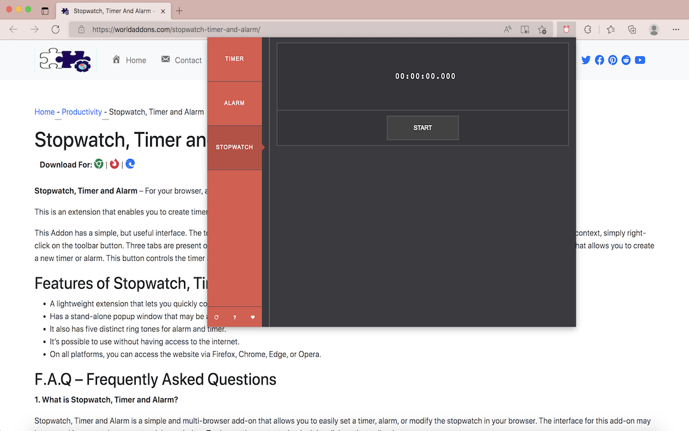
Task: Open the browser profile avatar
Action: [x=654, y=30]
